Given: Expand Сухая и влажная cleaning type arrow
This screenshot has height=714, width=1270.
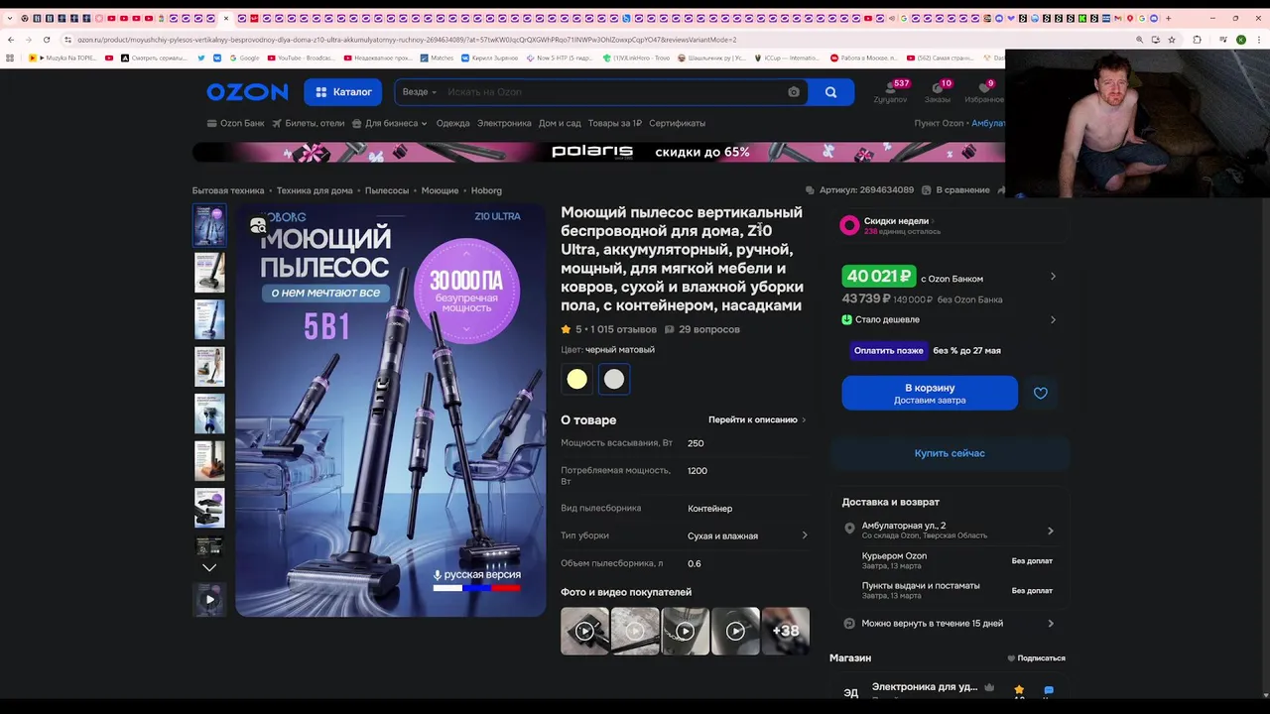Looking at the screenshot, I should click(805, 535).
